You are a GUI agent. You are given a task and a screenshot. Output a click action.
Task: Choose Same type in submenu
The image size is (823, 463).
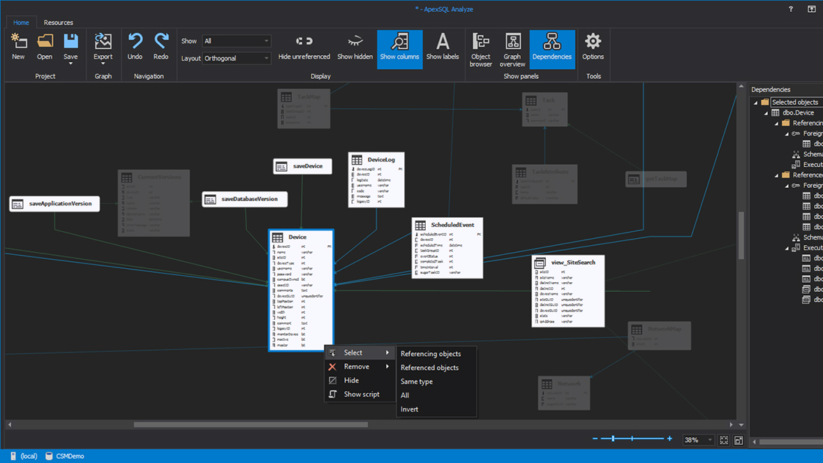click(x=436, y=381)
